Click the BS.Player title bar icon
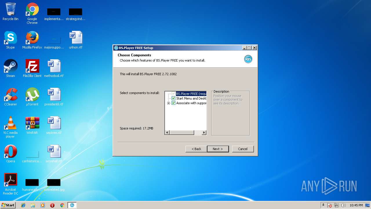The width and height of the screenshot is (371, 209). click(x=116, y=48)
